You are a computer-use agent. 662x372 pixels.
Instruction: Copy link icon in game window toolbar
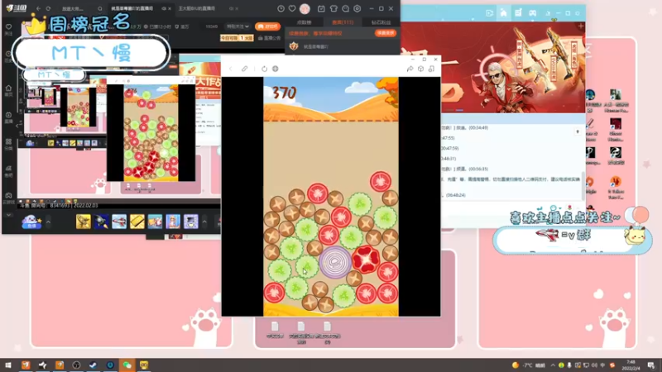point(244,69)
